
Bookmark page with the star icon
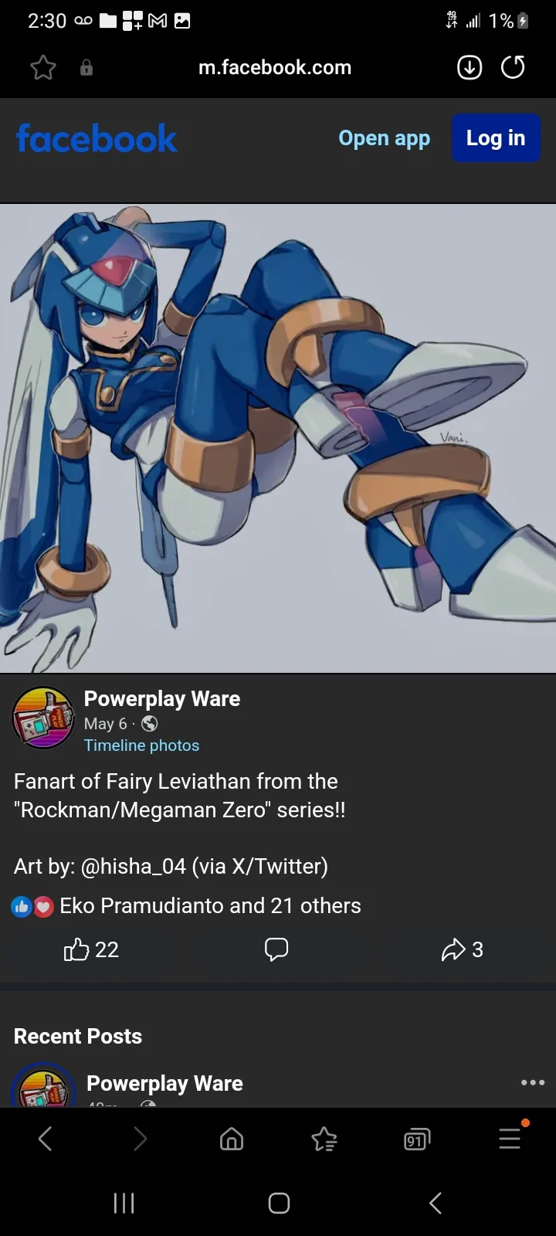[x=43, y=68]
